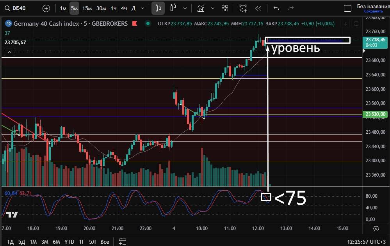Open the indicator templates grid icon

(224, 8)
